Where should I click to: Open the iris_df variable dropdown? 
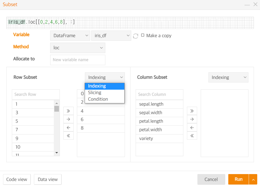tap(111, 36)
